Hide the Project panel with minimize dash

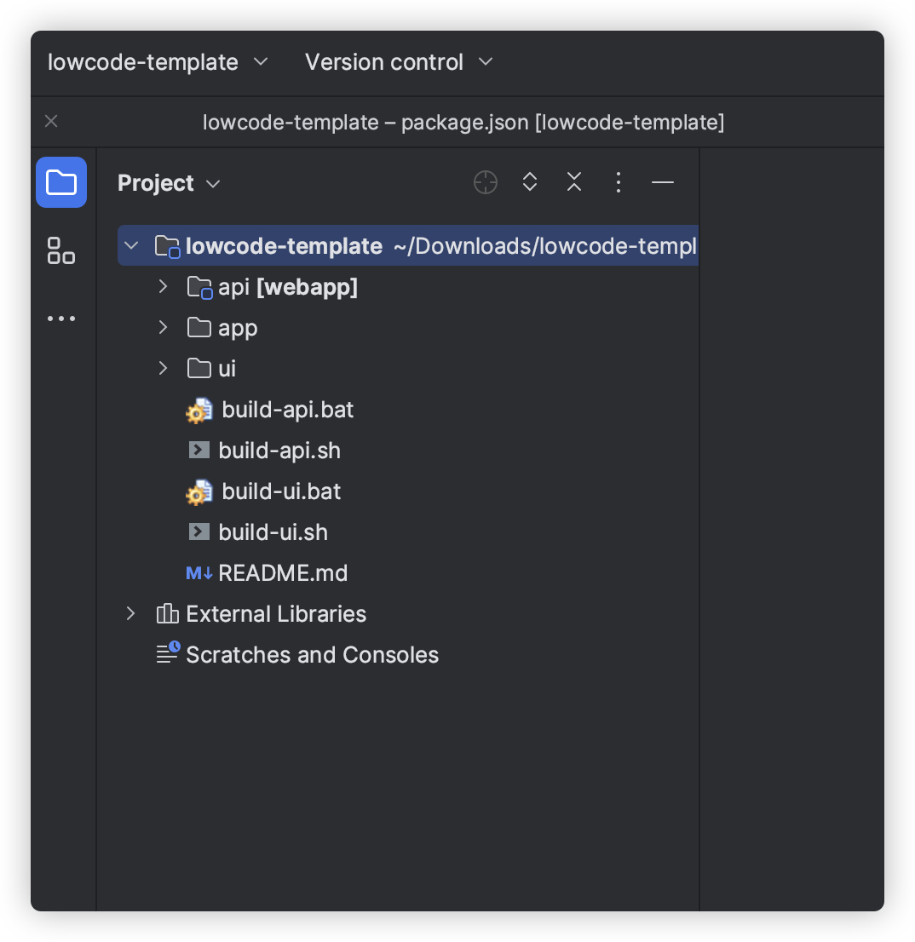(663, 182)
